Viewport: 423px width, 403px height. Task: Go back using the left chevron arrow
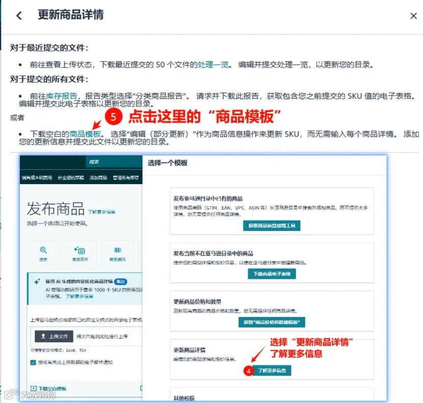19,15
